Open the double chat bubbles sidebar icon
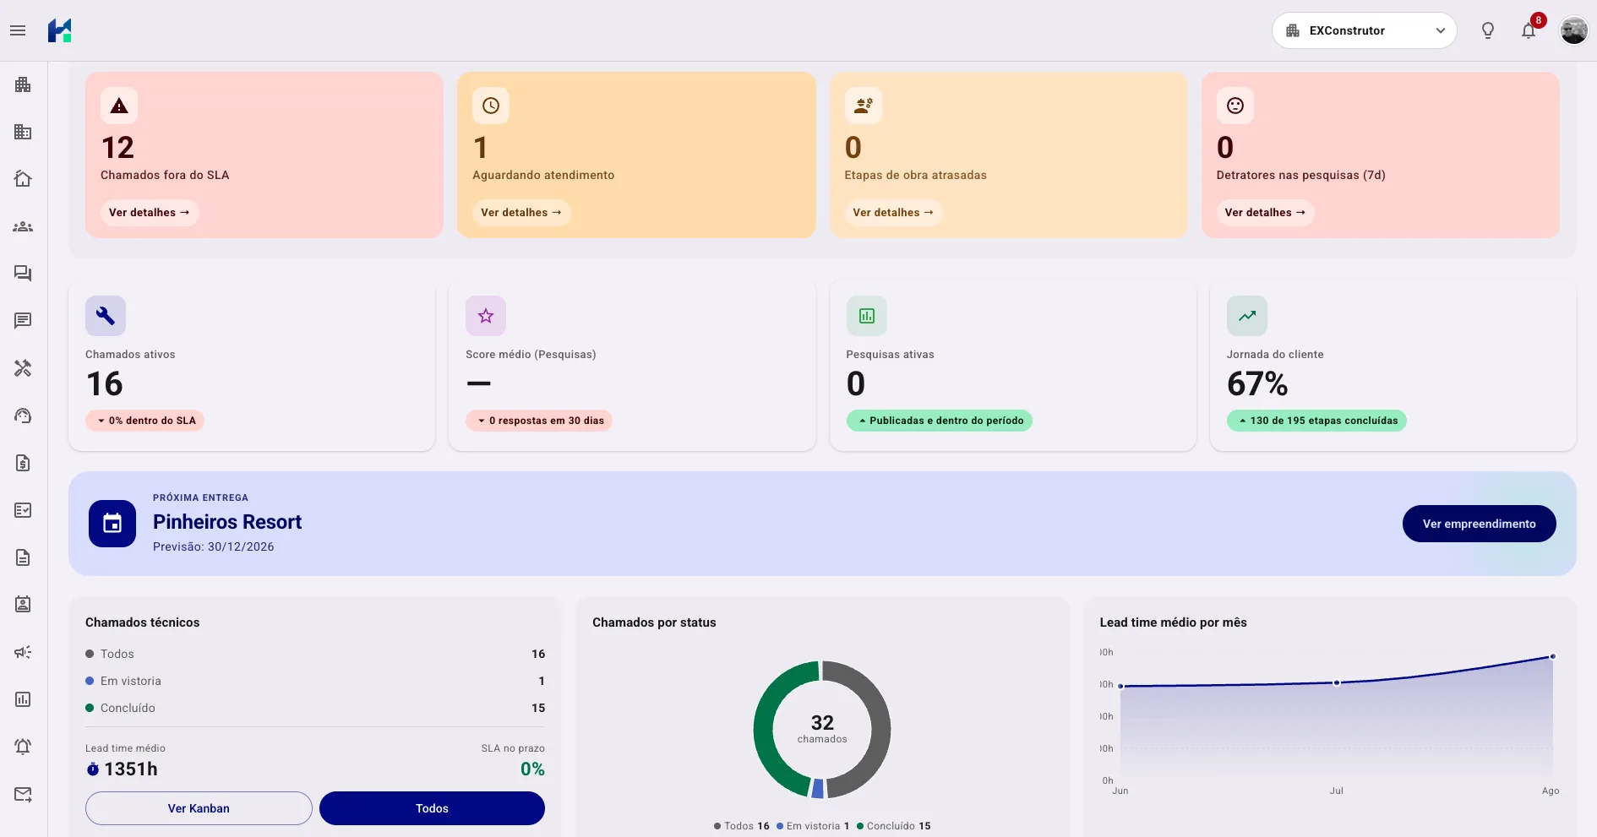 tap(23, 274)
